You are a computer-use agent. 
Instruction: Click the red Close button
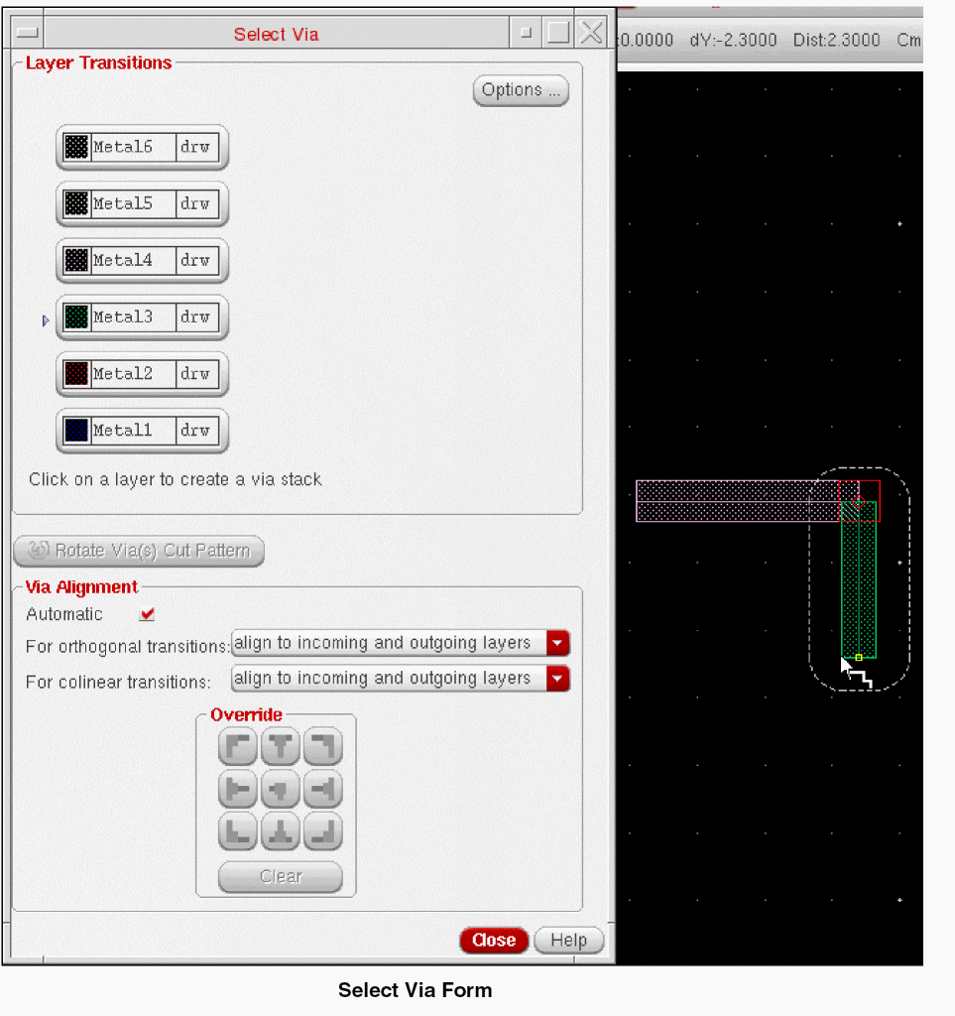(494, 941)
